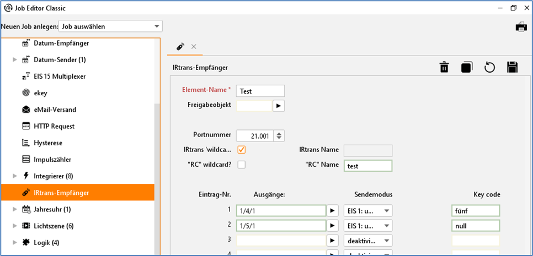Close the open IRtrans editor tab
This screenshot has height=256, width=533.
pos(194,47)
